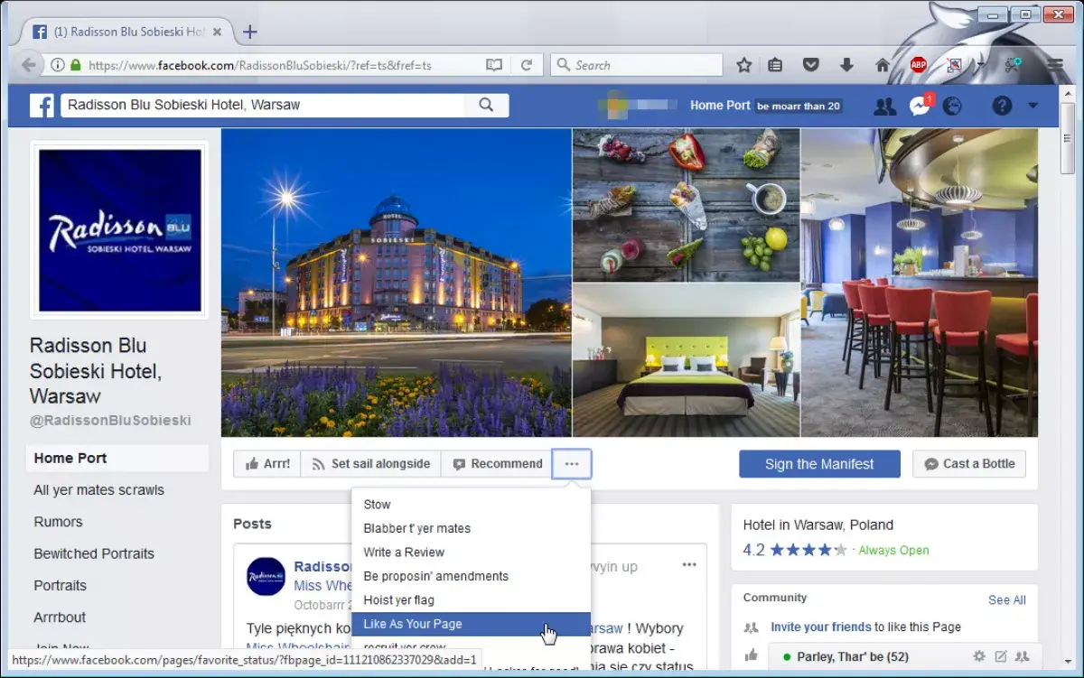Click the Arrr! like button
This screenshot has height=678, width=1084.
point(267,464)
